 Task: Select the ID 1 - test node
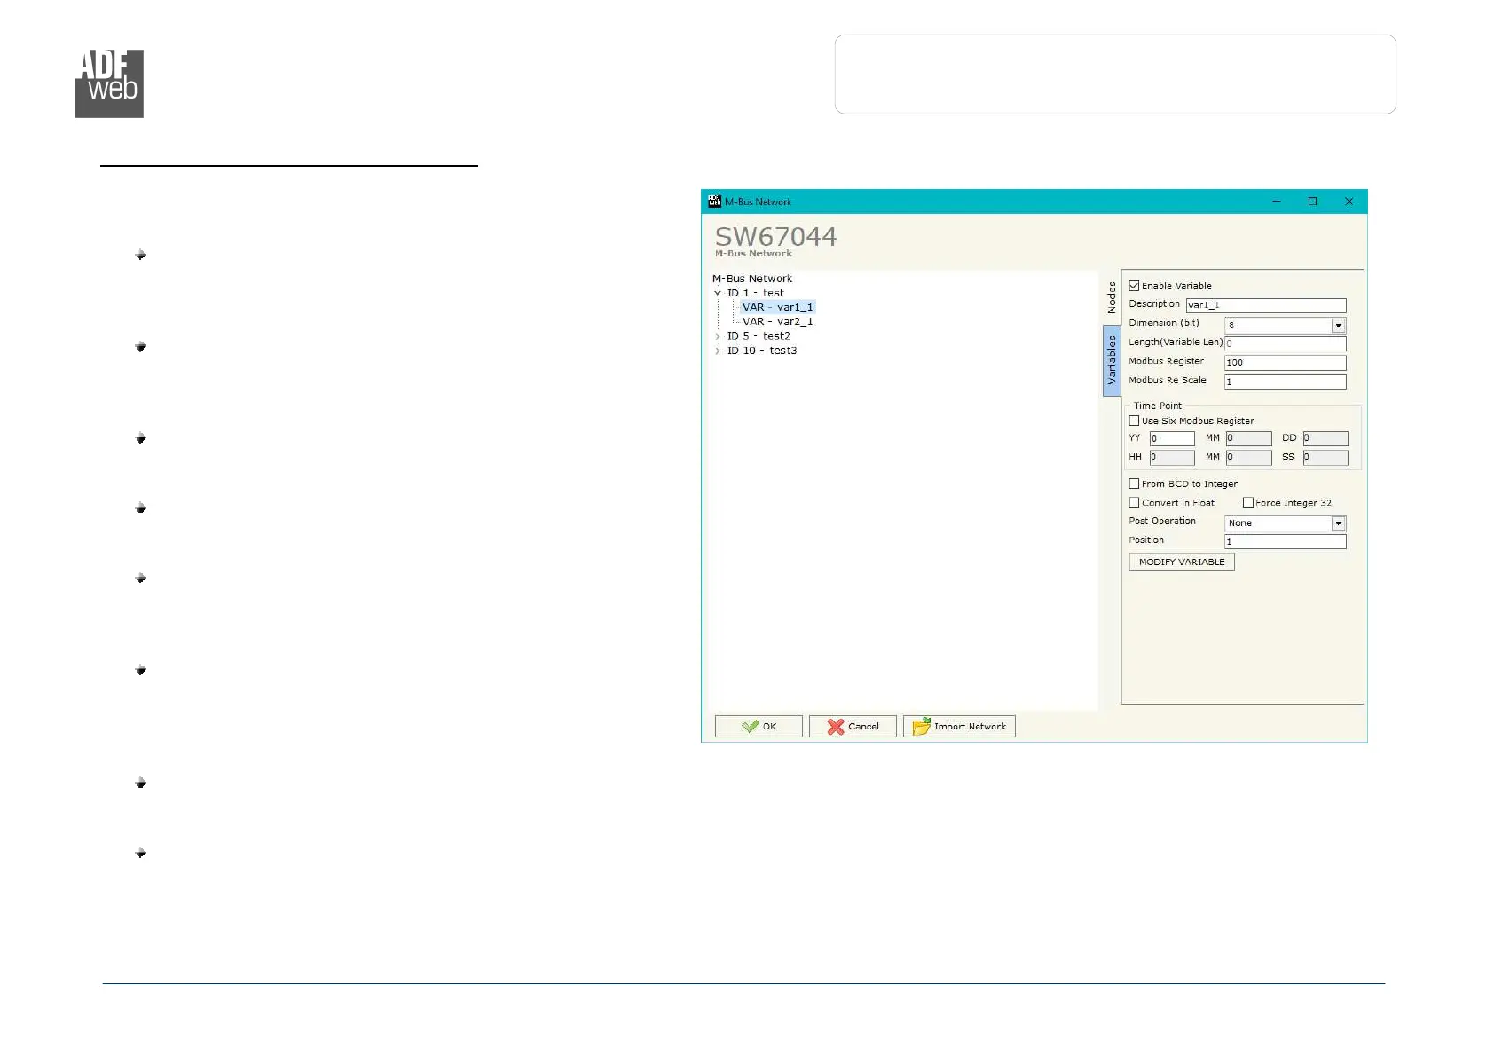click(756, 293)
